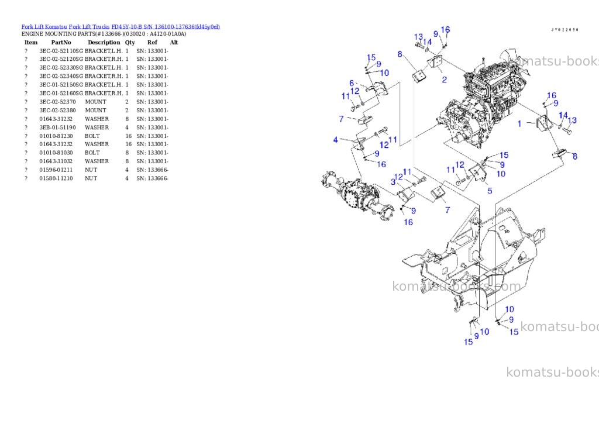Viewport: 599px width, 424px height.
Task: Click callout number 6 in the diagram
Action: [352, 83]
